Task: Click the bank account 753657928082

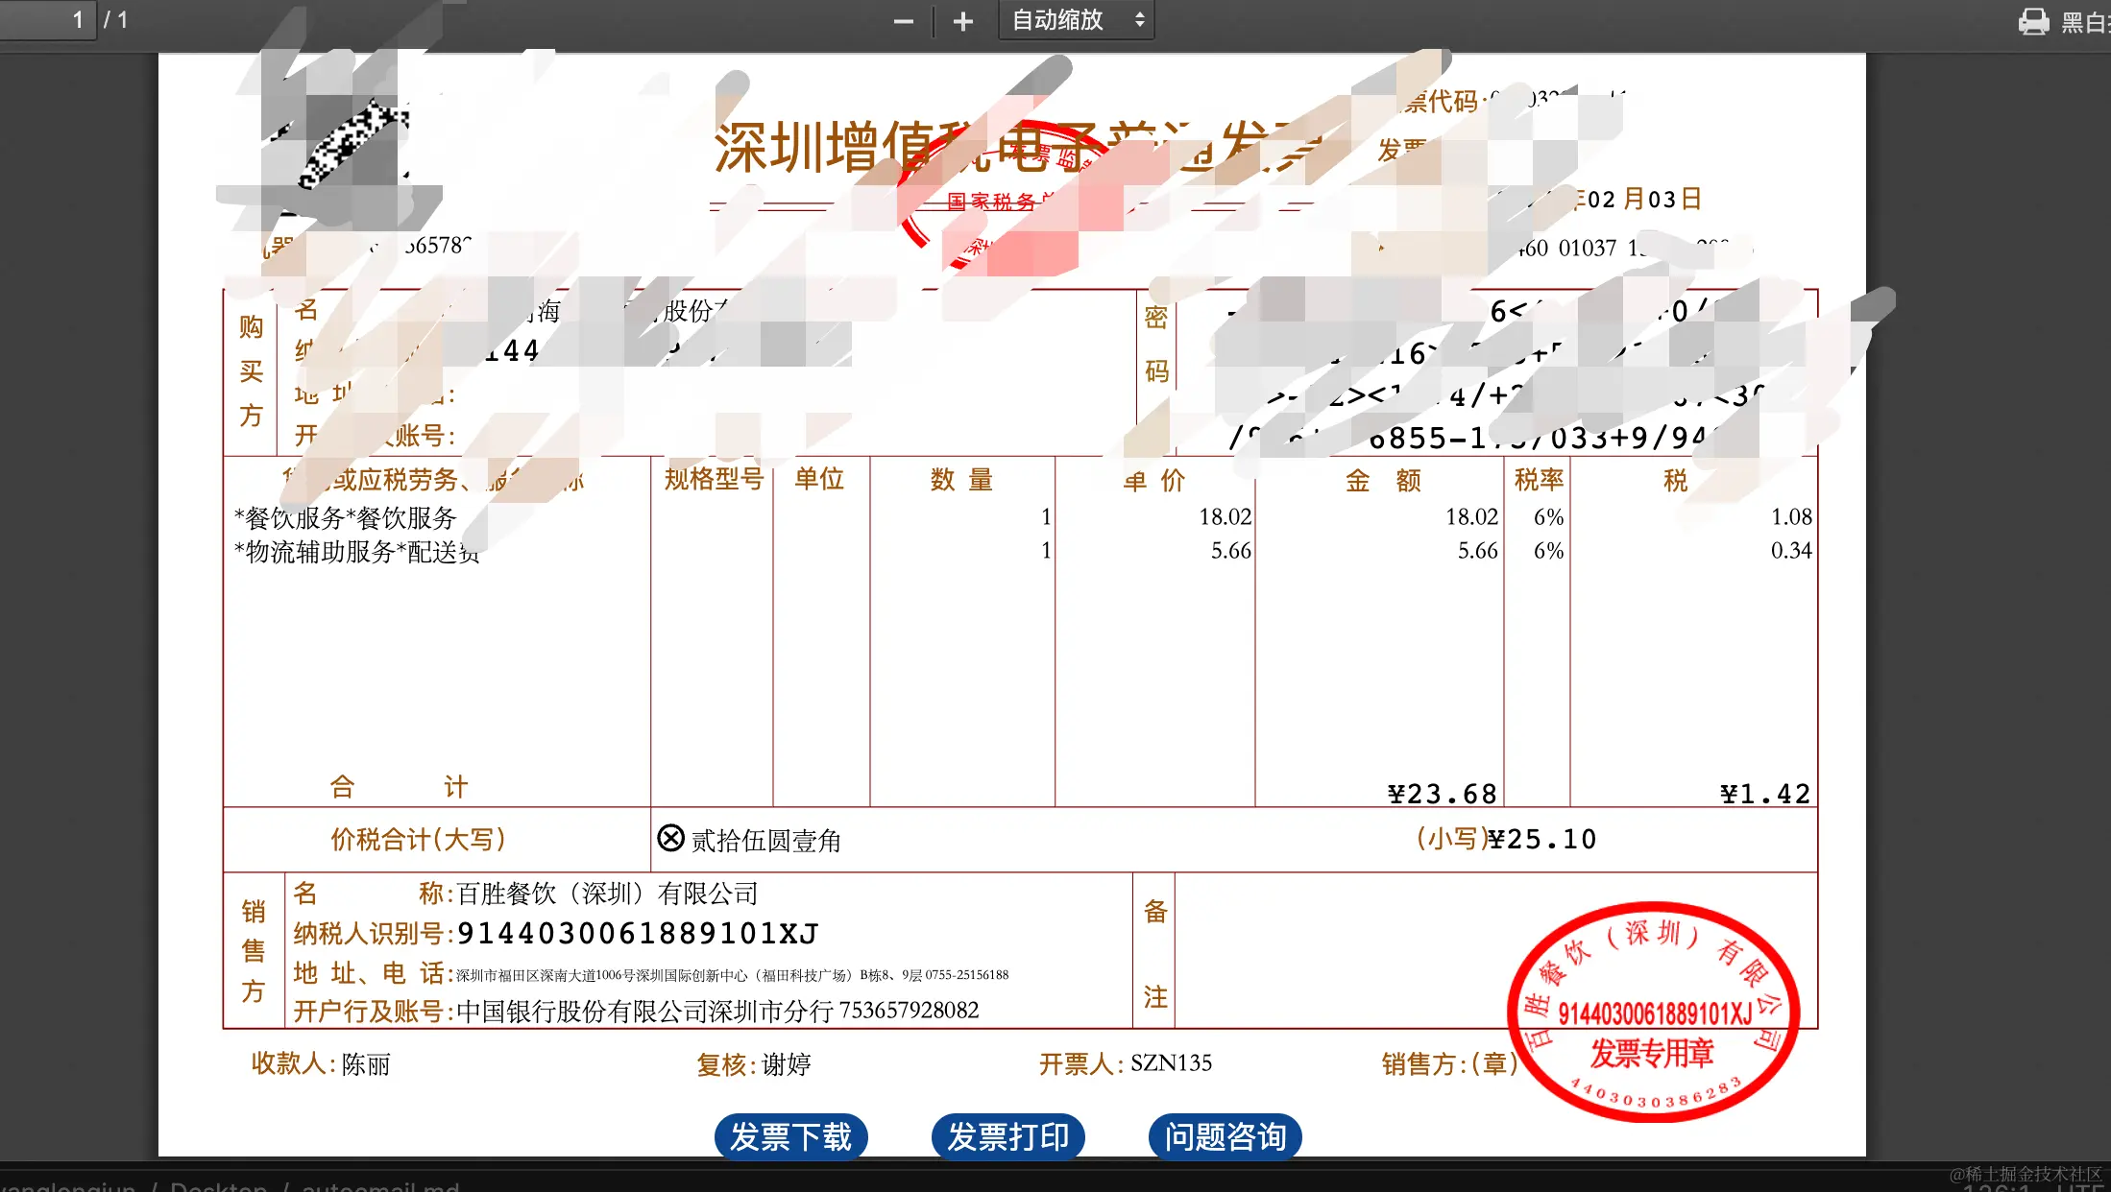Action: [x=909, y=1010]
